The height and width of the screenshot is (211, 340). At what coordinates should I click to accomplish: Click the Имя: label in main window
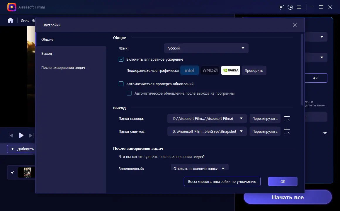click(25, 21)
